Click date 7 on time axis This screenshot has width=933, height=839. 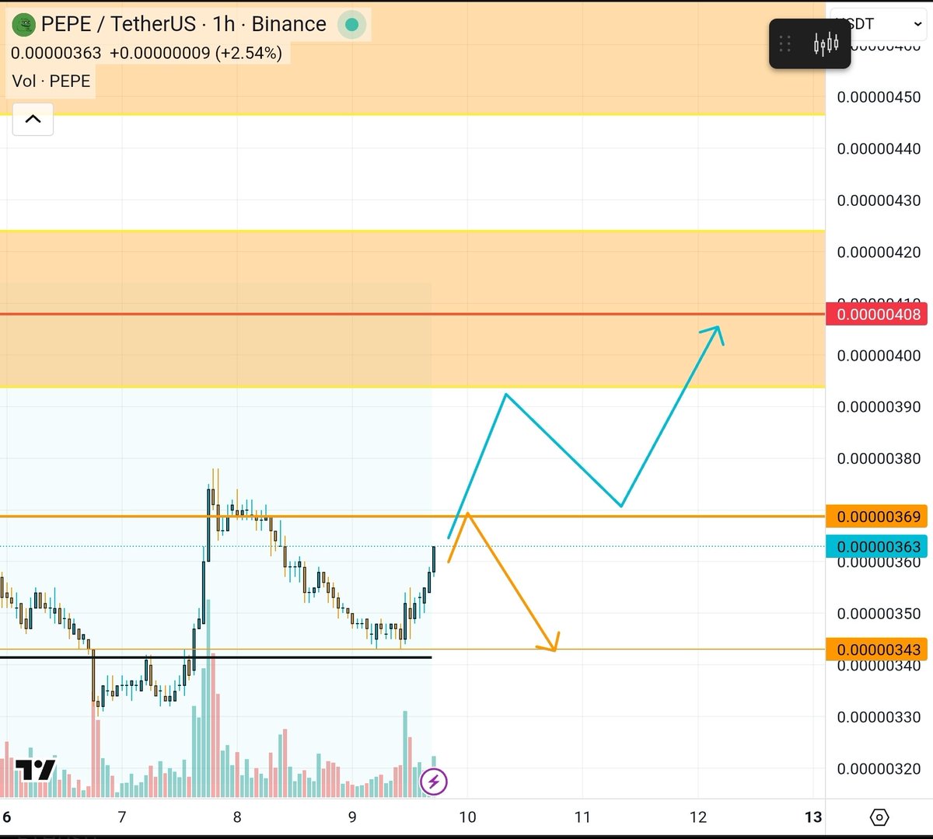tap(122, 816)
